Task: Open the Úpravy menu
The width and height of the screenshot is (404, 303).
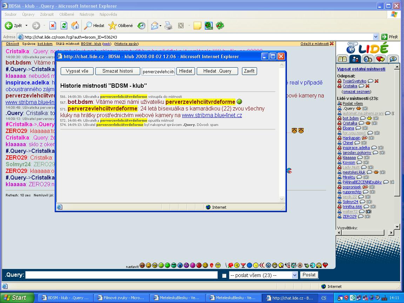Action: coord(28,14)
